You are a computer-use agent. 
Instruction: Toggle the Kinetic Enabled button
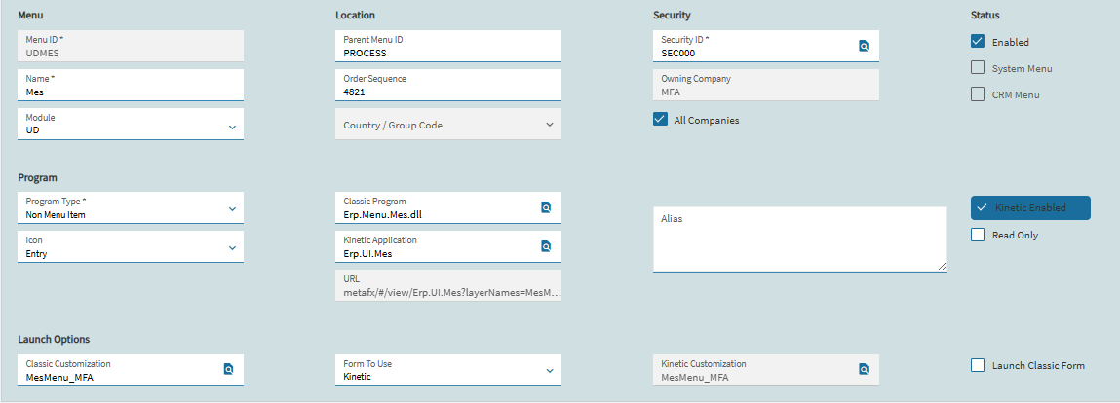tap(1030, 207)
